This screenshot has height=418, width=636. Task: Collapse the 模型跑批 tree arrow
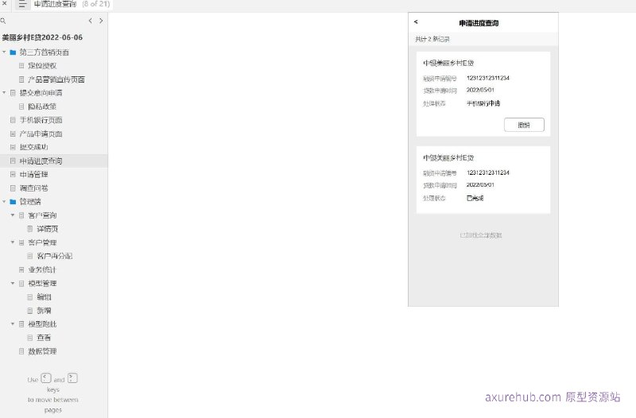(13, 323)
